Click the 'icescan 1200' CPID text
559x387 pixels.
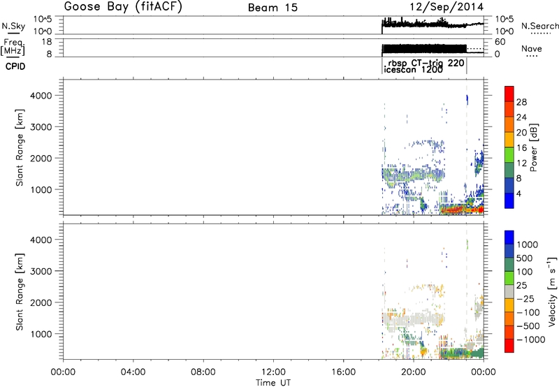point(413,70)
